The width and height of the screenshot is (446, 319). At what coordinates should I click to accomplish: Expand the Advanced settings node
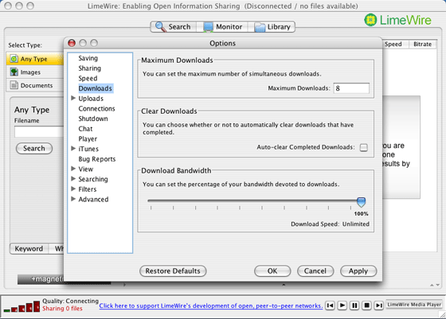point(73,199)
